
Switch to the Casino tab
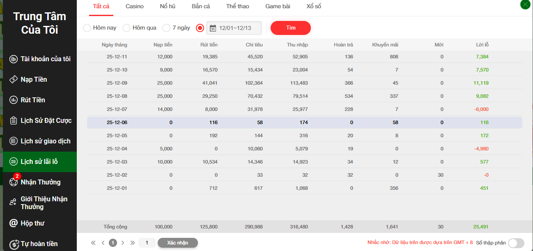click(x=135, y=7)
